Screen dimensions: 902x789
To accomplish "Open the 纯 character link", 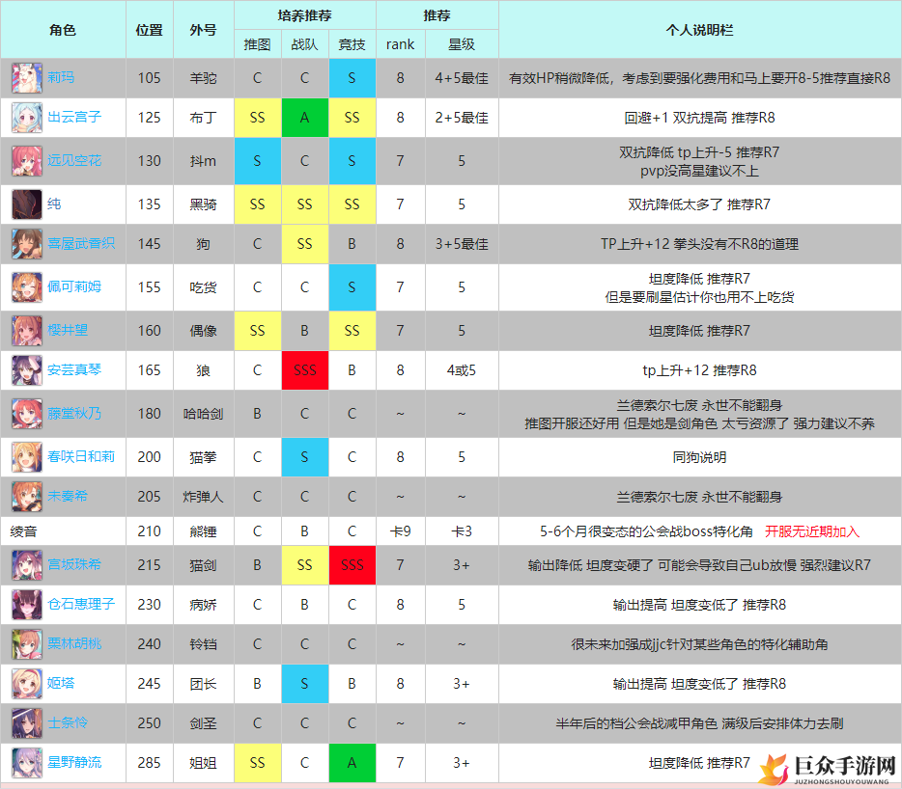I will coord(54,204).
